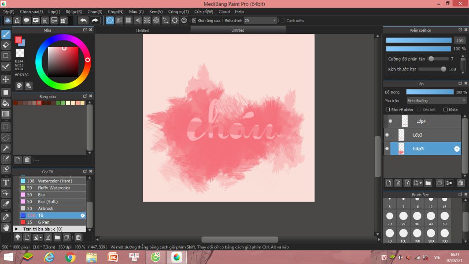469x264 pixels.
Task: Open the Tệp(F) menu
Action: 9,11
